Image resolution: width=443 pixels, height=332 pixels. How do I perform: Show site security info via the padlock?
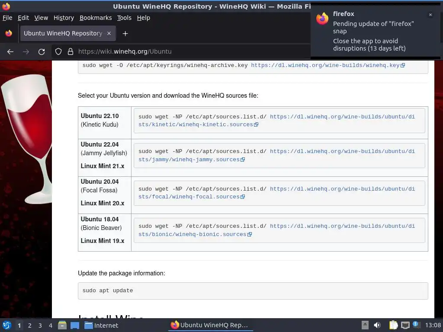(71, 52)
